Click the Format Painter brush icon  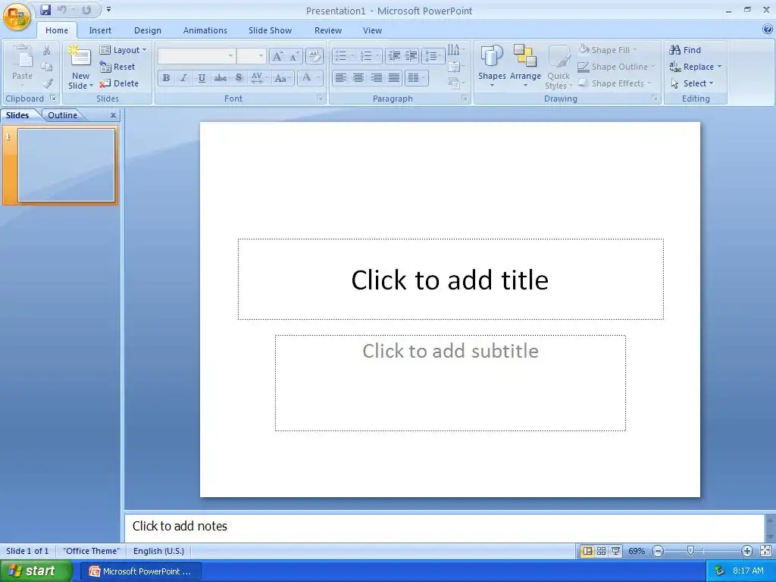coord(46,83)
